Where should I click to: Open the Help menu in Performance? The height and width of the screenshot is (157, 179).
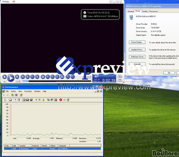(44, 91)
